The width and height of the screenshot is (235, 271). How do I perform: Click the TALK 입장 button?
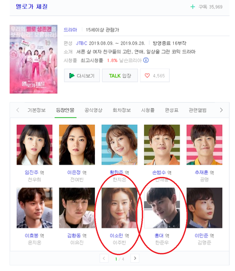[x=120, y=75]
